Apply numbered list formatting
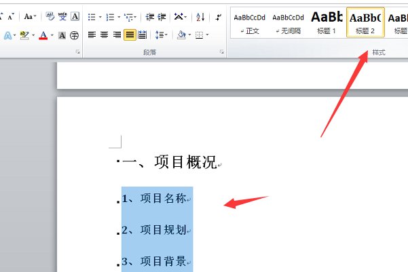The width and height of the screenshot is (408, 272). (111, 17)
